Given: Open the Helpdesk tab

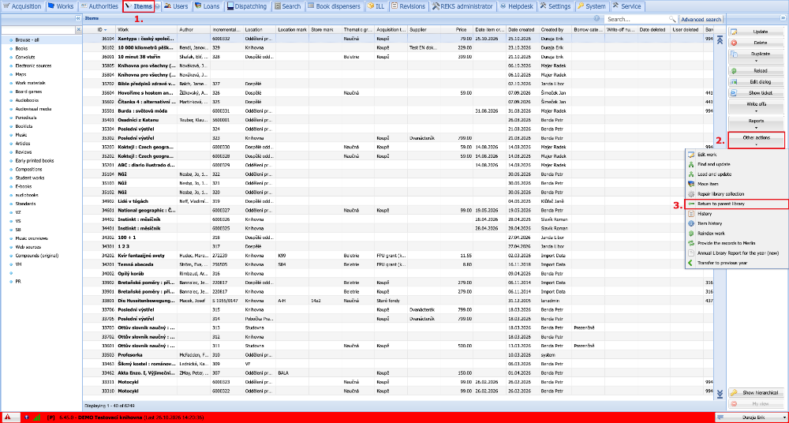Looking at the screenshot, I should pyautogui.click(x=518, y=6).
